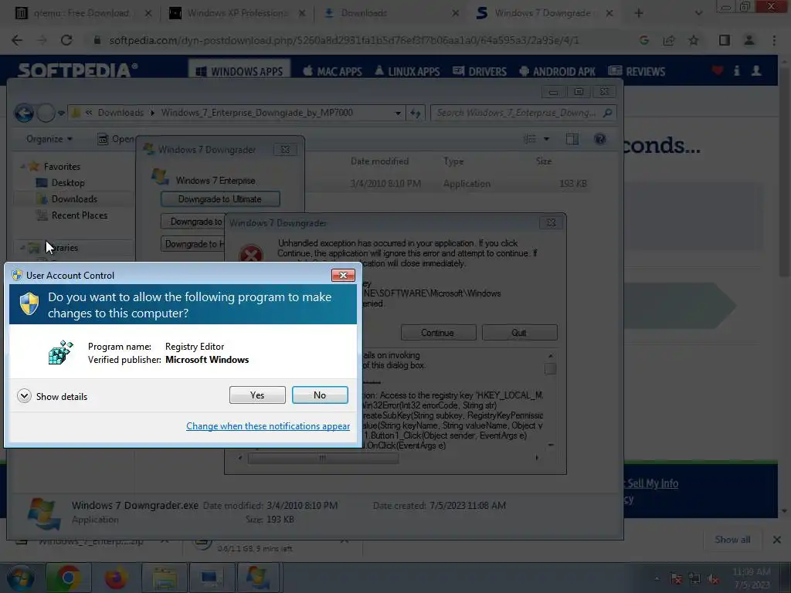Image resolution: width=791 pixels, height=593 pixels.
Task: Open recent locations arrow beside Explorer Back
Action: [61, 113]
